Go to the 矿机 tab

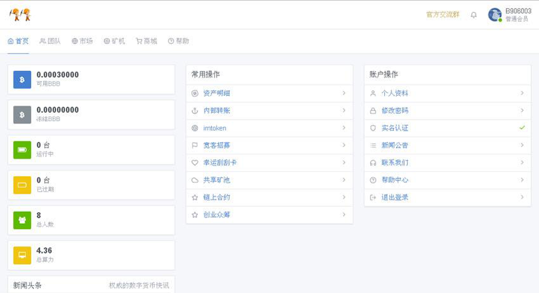114,41
